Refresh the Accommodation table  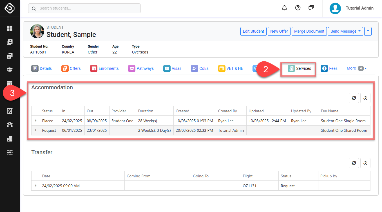354,98
